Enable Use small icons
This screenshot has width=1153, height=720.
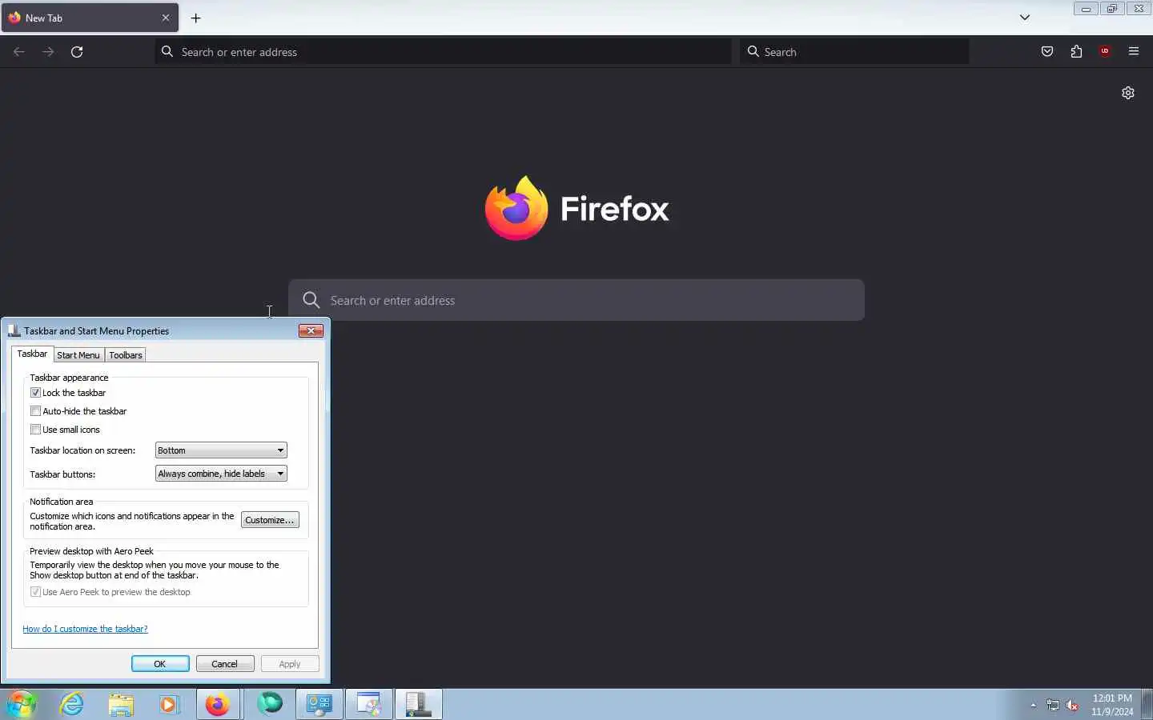pos(35,430)
